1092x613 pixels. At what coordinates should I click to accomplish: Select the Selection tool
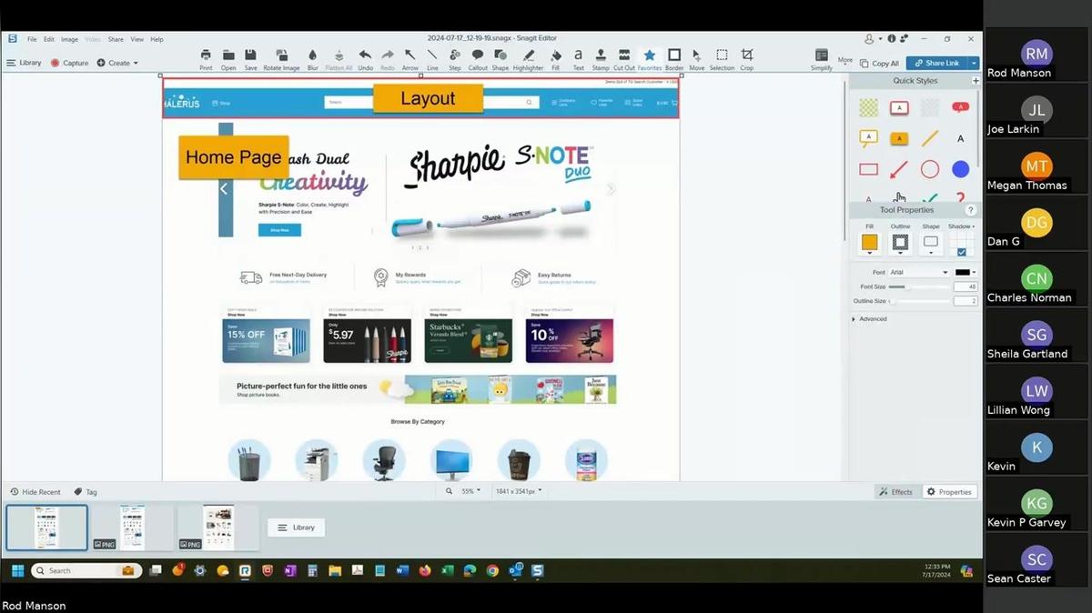[722, 56]
